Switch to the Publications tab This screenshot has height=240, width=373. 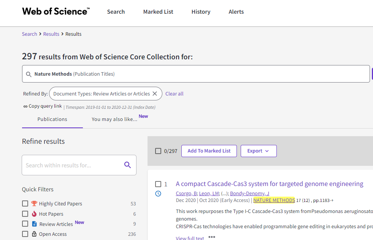52,119
